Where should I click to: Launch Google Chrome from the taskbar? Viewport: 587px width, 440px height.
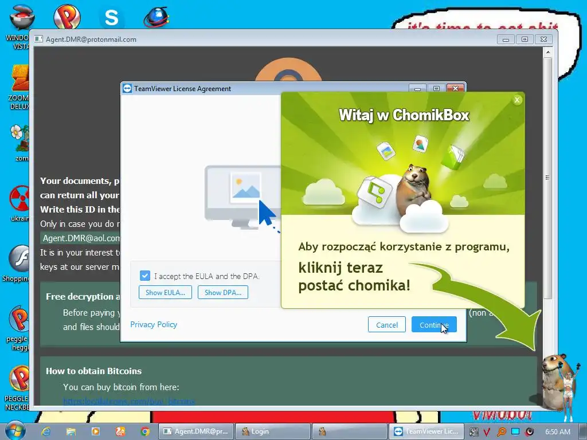pyautogui.click(x=145, y=431)
